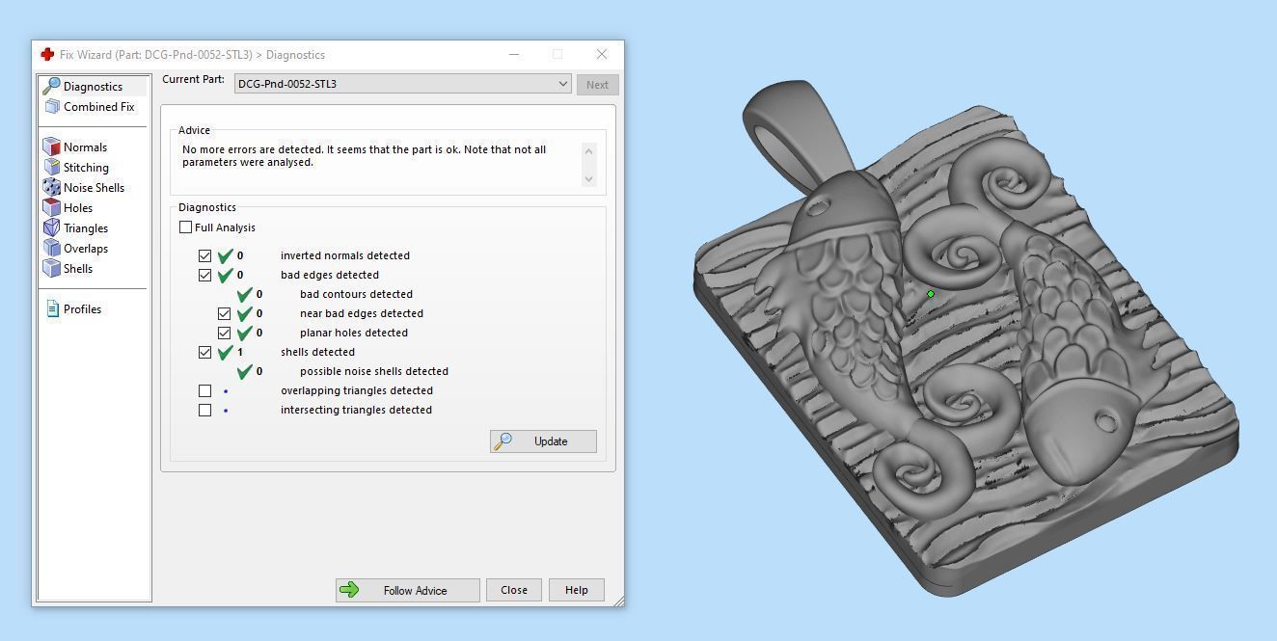Click the dialog resize grip corner
The image size is (1277, 641).
coord(618,601)
